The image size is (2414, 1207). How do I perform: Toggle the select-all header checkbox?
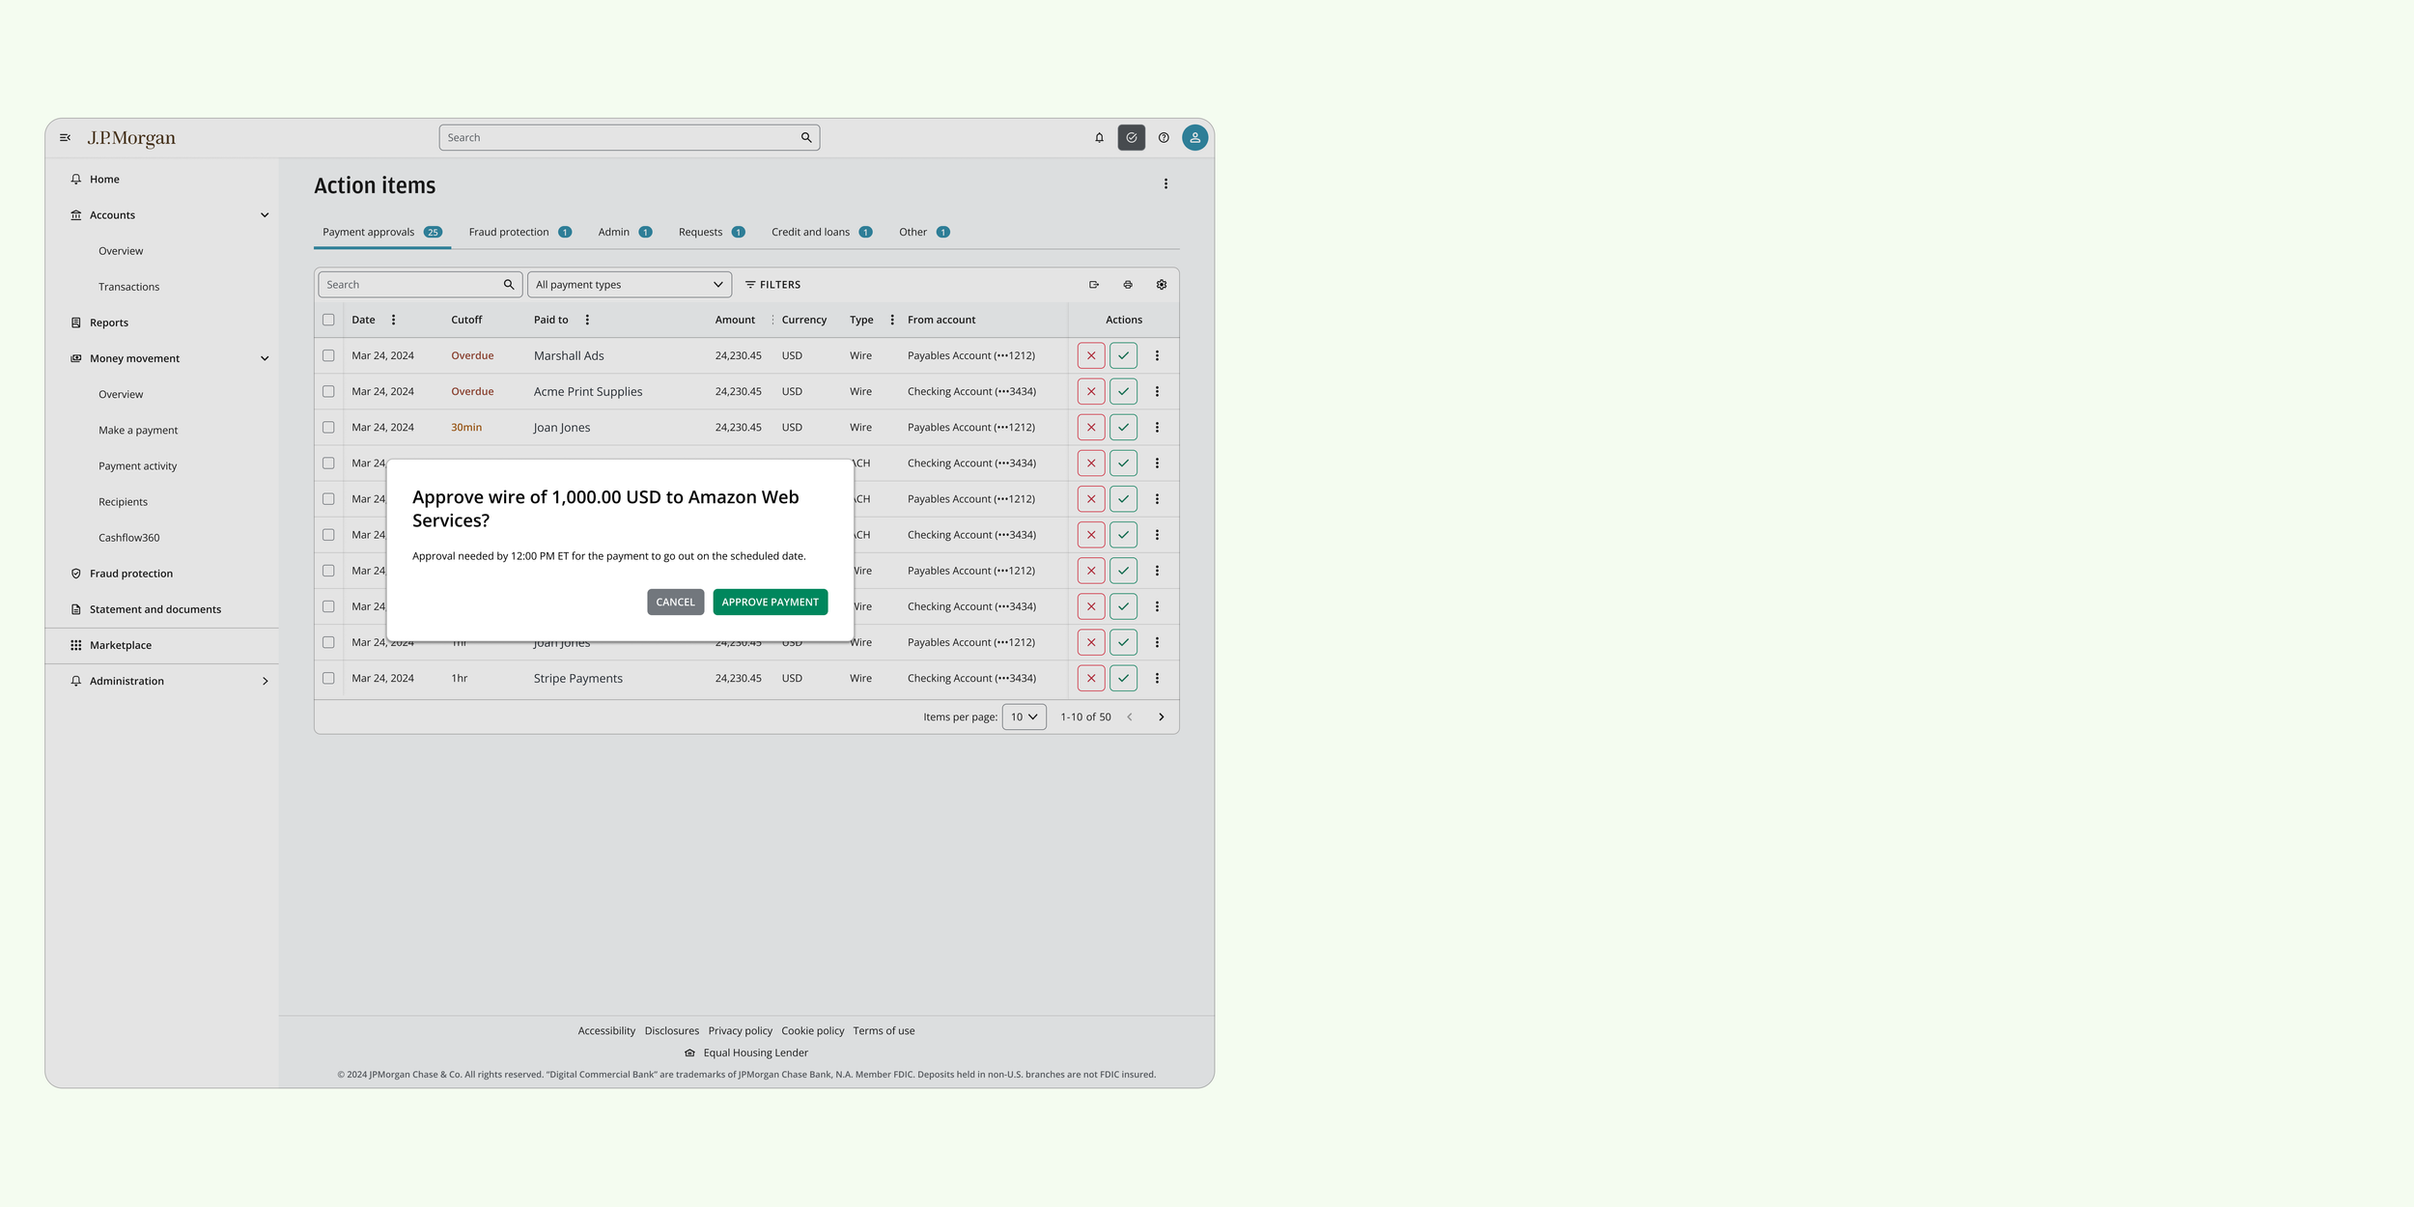pyautogui.click(x=328, y=320)
